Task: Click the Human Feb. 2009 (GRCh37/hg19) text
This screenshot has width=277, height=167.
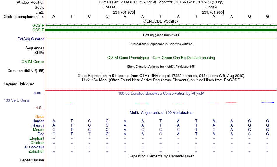Action: pos(127,2)
